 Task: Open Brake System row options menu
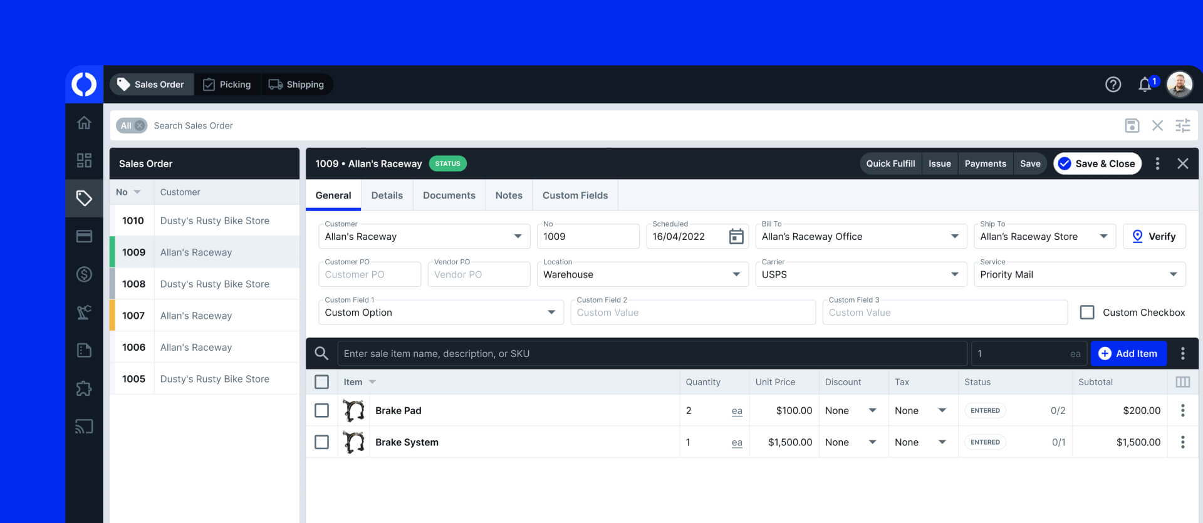tap(1183, 442)
